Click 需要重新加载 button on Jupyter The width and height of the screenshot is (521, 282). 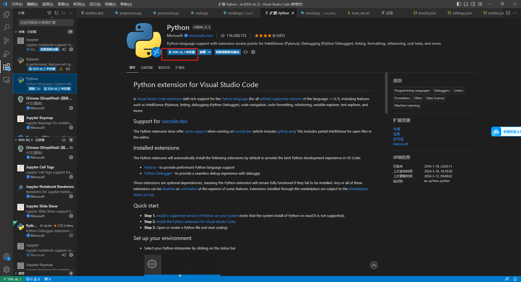pos(49,49)
